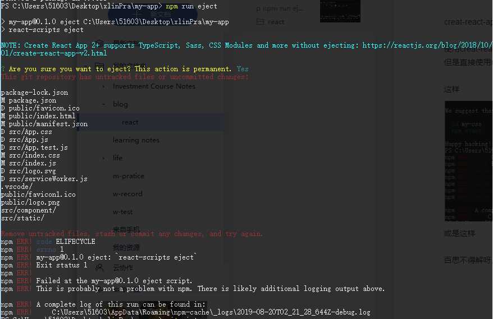Select Investment Course Notes in background notebook
Viewport: 493px width, 319px height.
tap(154, 86)
